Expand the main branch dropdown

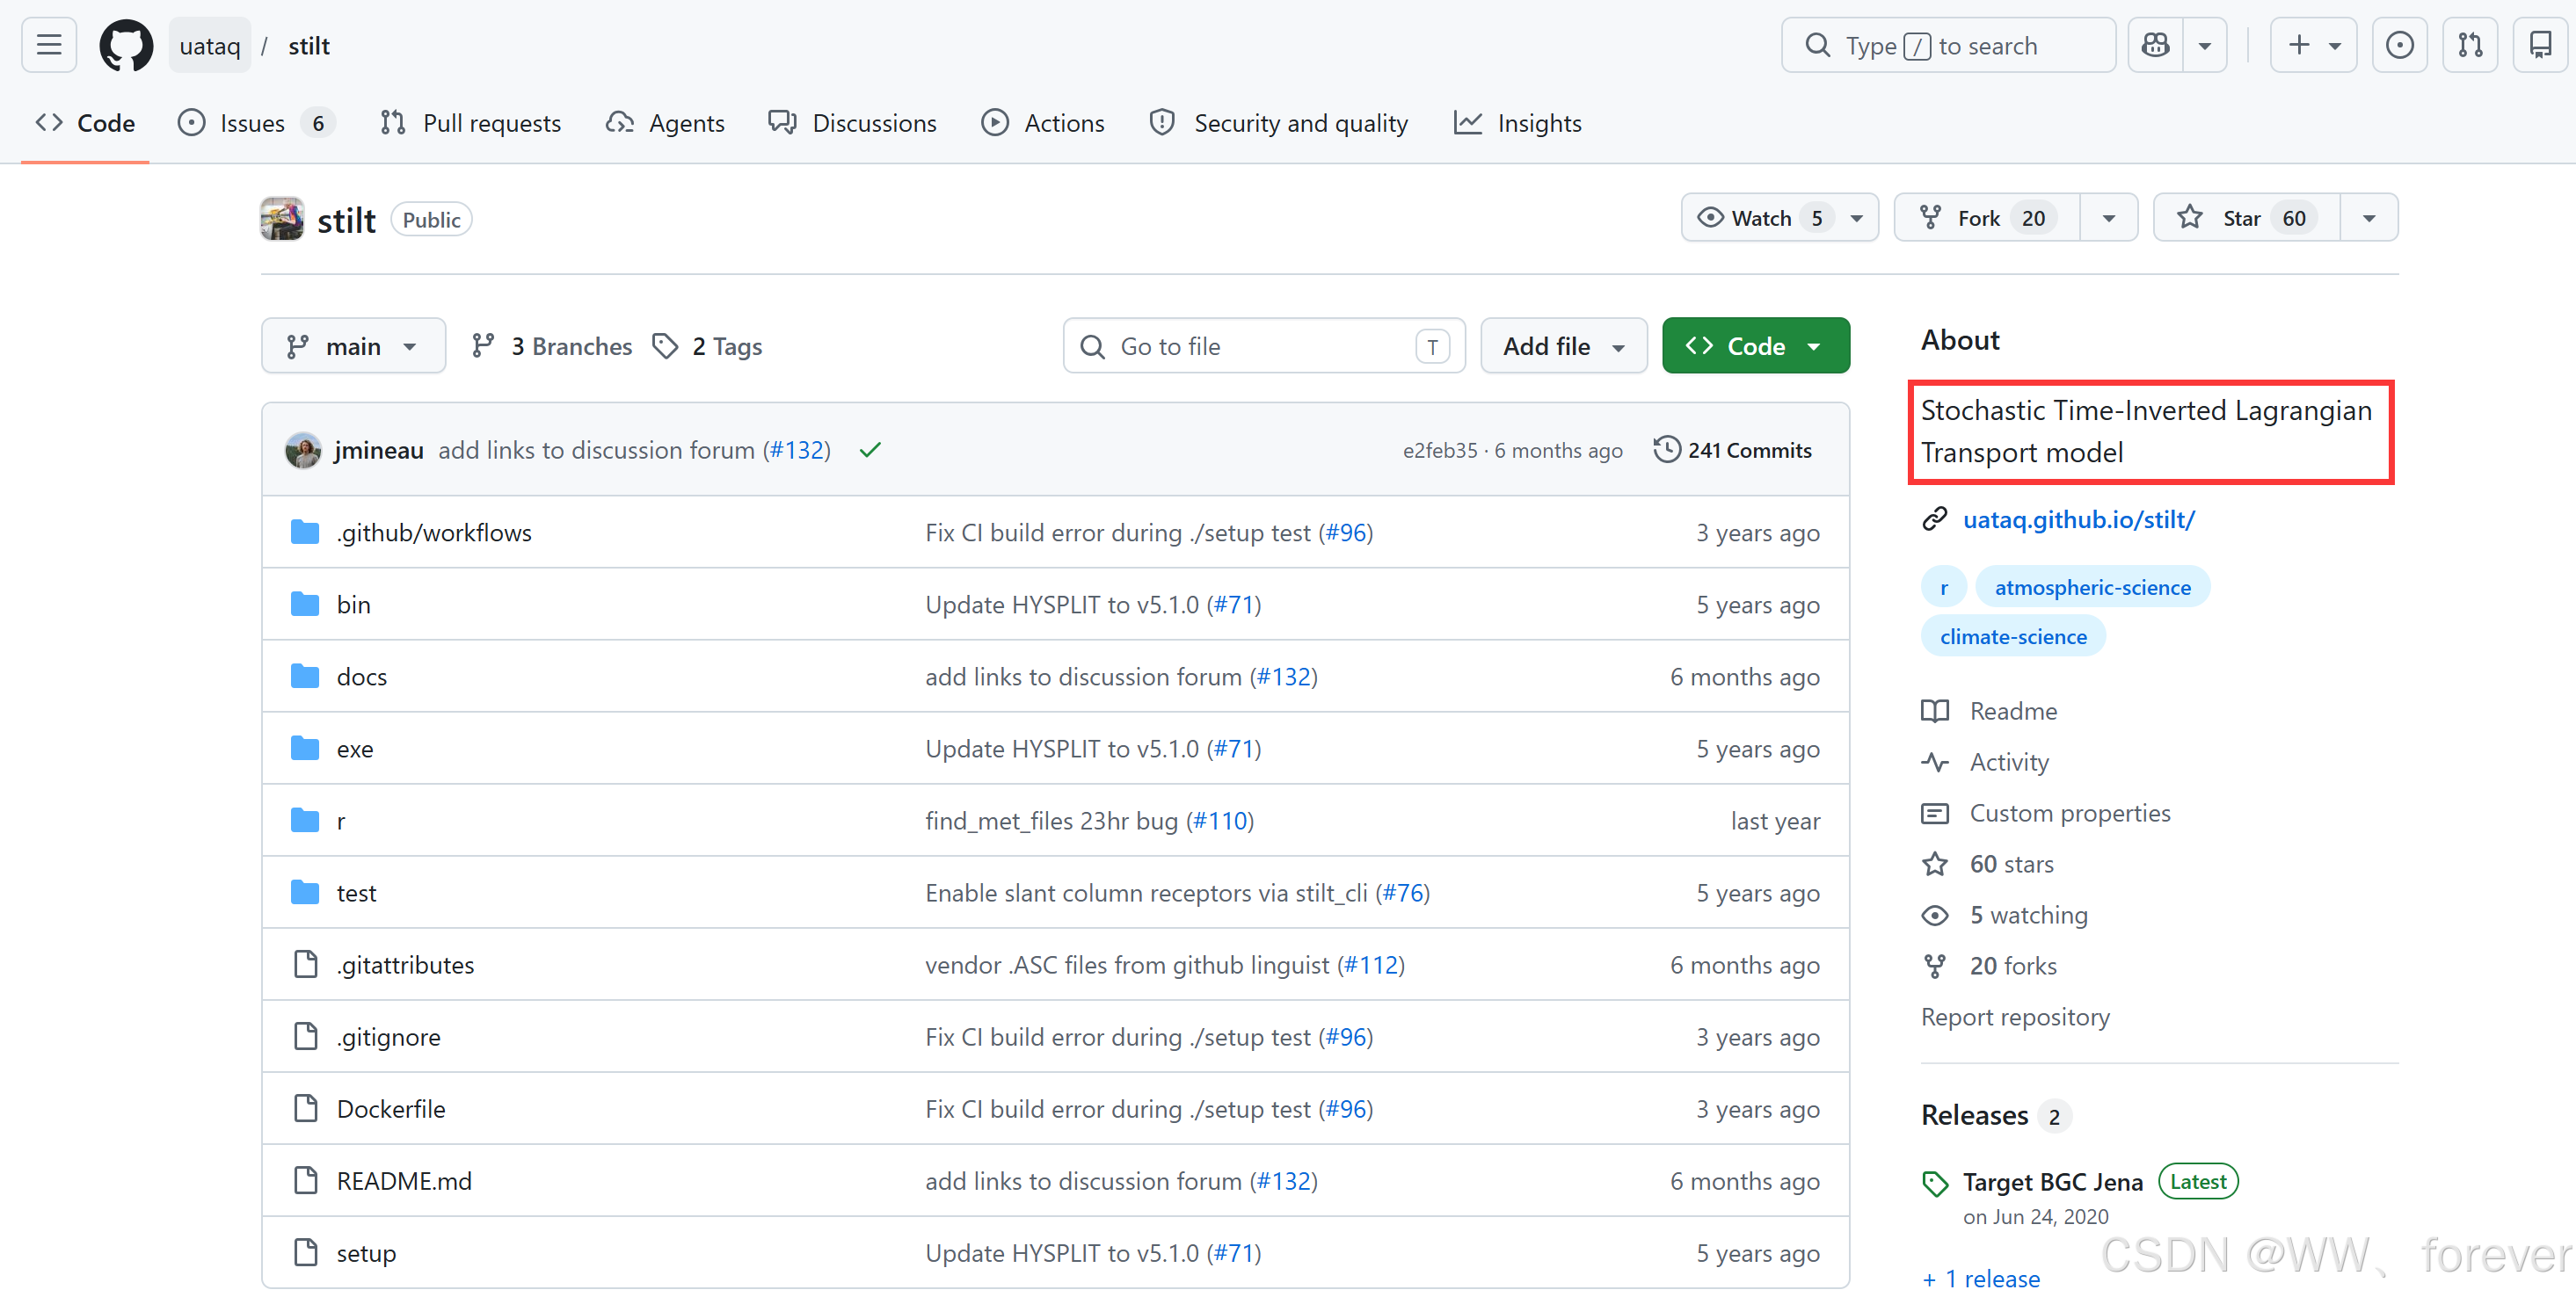(352, 345)
